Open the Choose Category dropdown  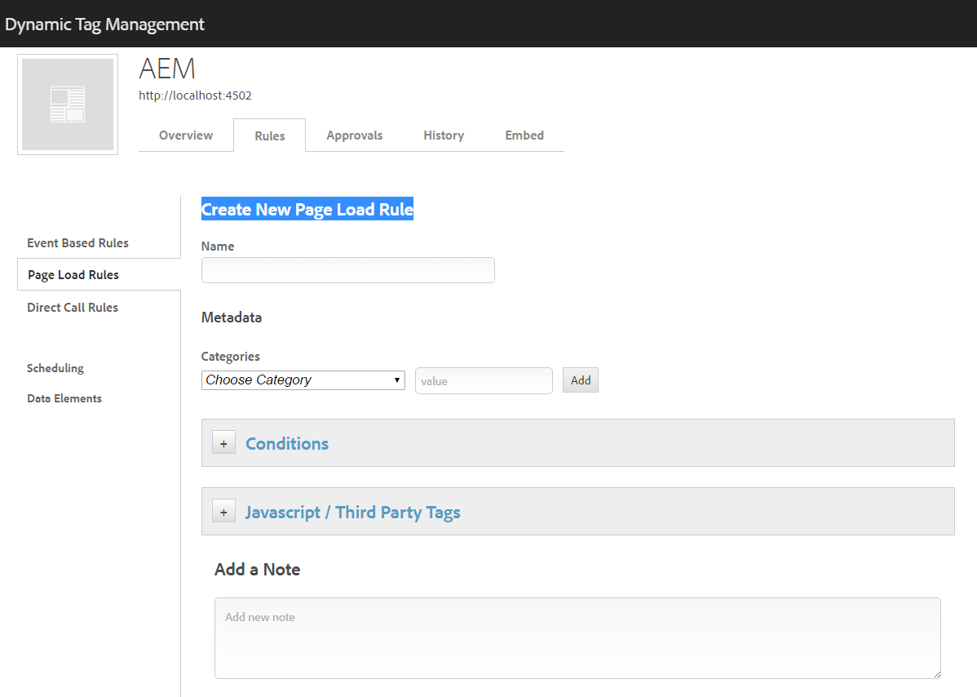point(303,380)
